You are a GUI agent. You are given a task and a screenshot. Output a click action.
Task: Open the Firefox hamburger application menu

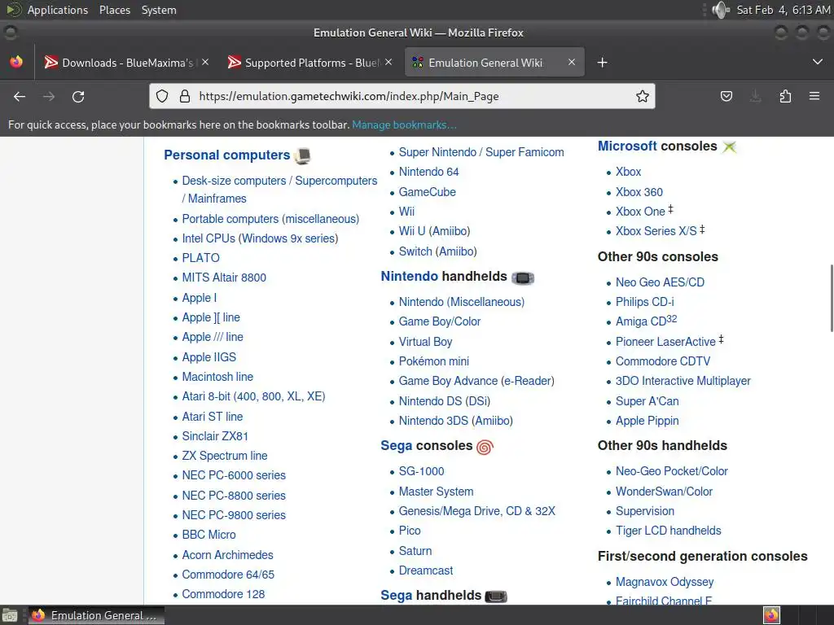point(814,96)
